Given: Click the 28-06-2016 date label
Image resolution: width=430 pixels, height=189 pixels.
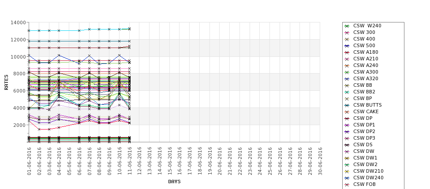Looking at the screenshot, I should coord(300,161).
